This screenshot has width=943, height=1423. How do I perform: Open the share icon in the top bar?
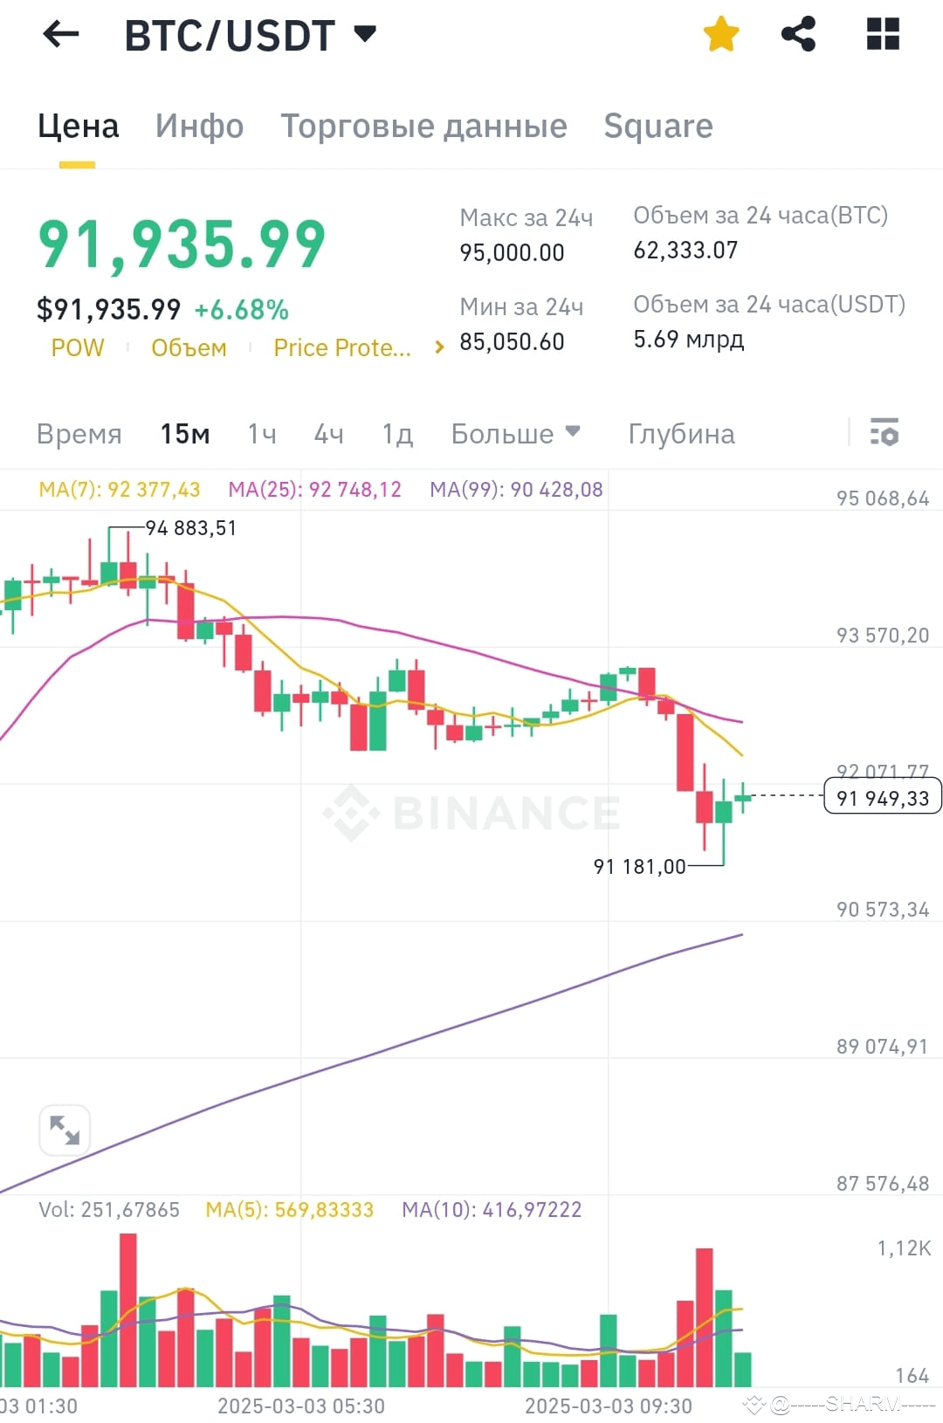pyautogui.click(x=799, y=33)
